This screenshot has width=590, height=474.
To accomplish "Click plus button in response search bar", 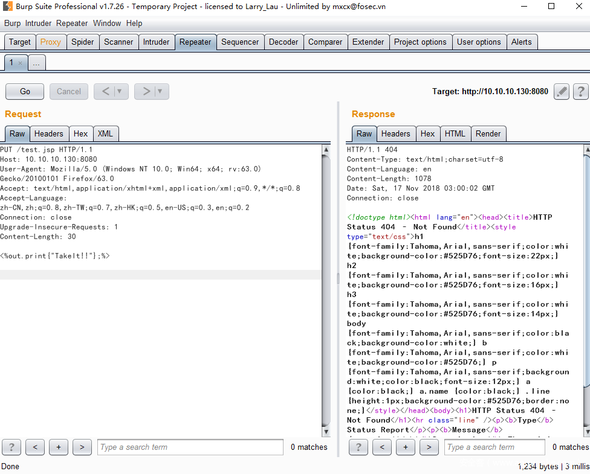I will (x=405, y=447).
